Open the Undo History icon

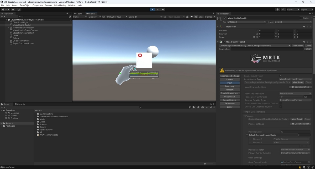click(x=277, y=9)
